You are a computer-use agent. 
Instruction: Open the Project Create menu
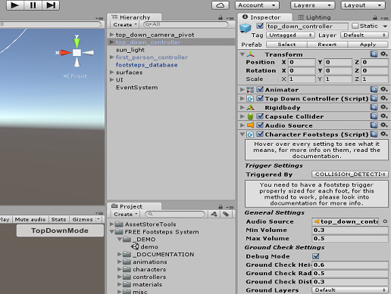coord(125,214)
